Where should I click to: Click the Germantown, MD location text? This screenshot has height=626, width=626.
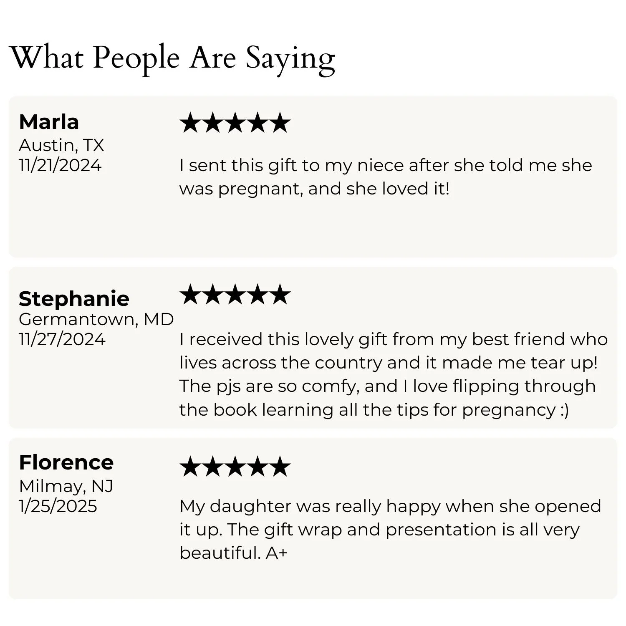tap(96, 319)
